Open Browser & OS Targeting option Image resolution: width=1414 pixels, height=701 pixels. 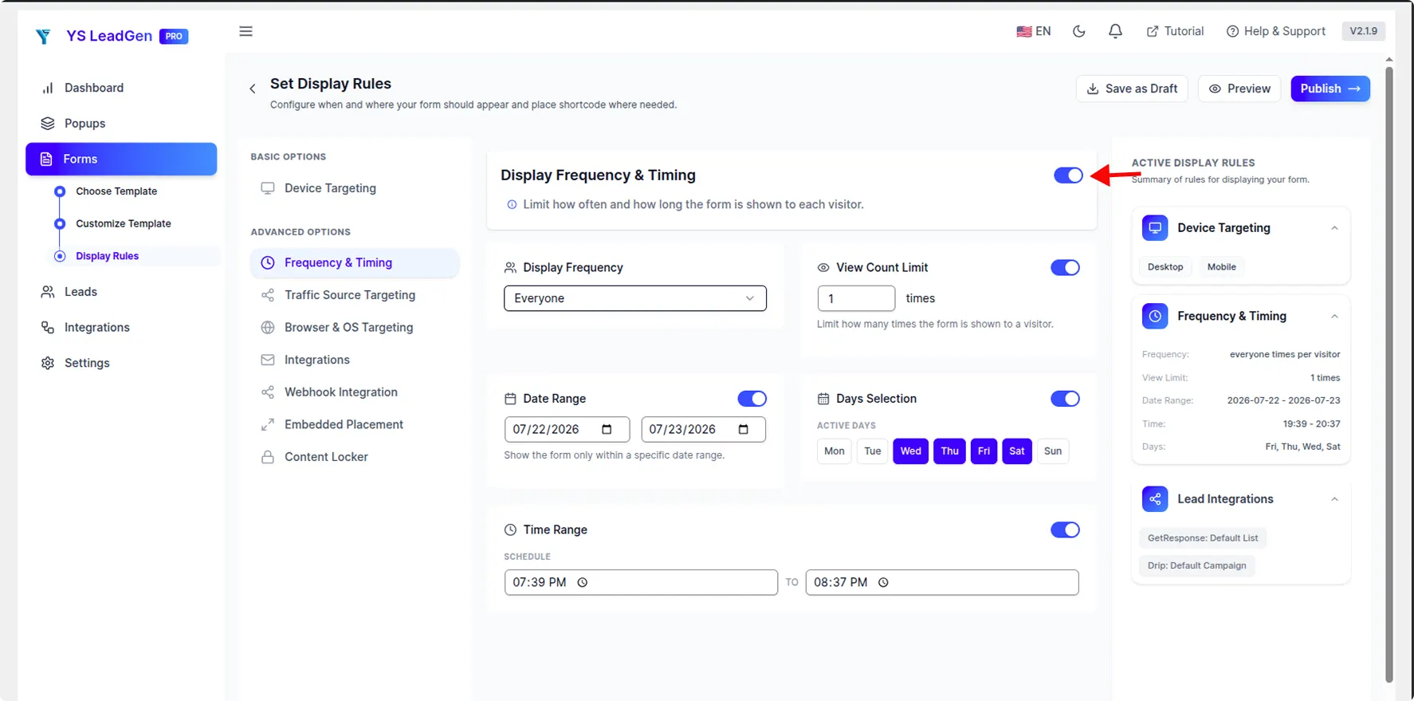coord(355,328)
